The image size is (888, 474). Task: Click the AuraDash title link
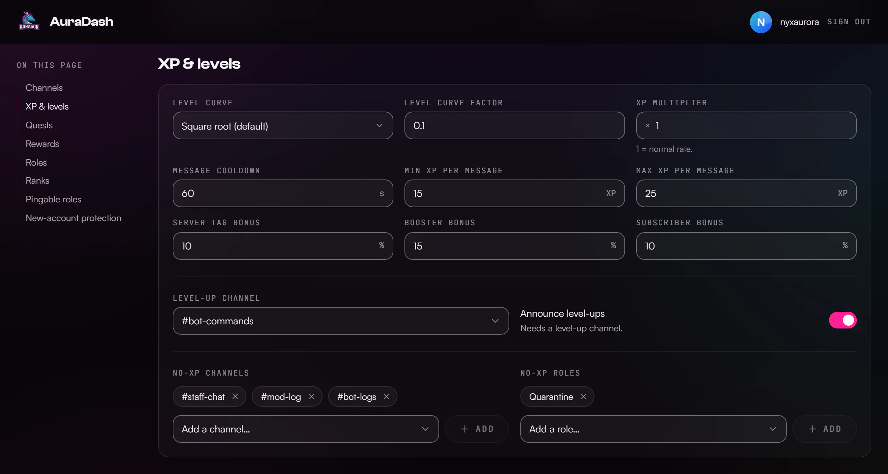click(82, 21)
